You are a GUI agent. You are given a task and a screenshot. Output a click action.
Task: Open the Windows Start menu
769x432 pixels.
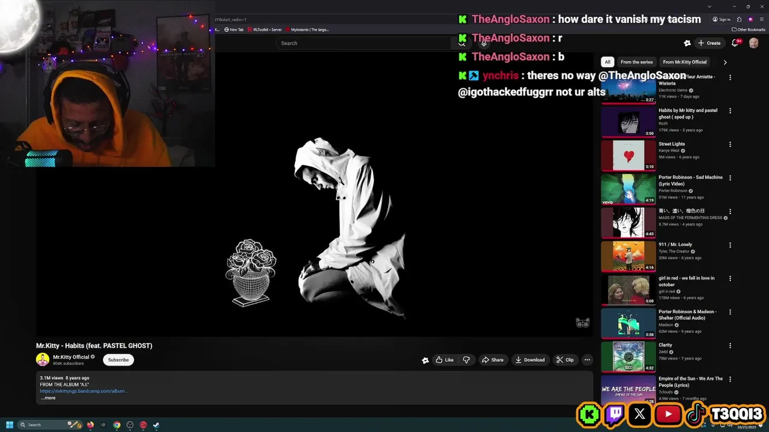point(10,425)
